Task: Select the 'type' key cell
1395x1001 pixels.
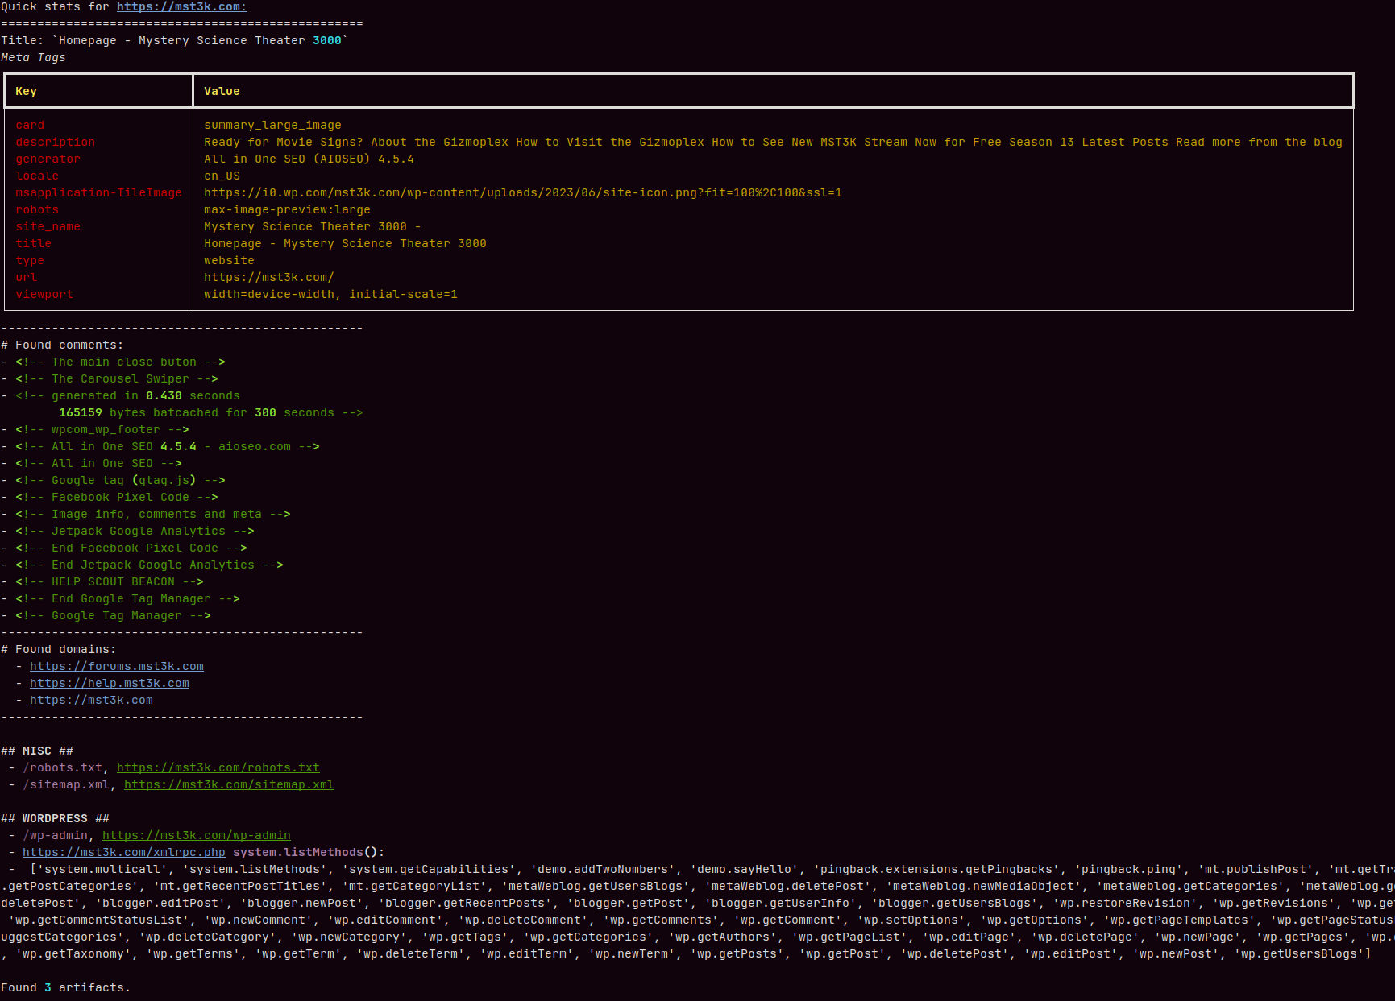Action: (x=30, y=260)
